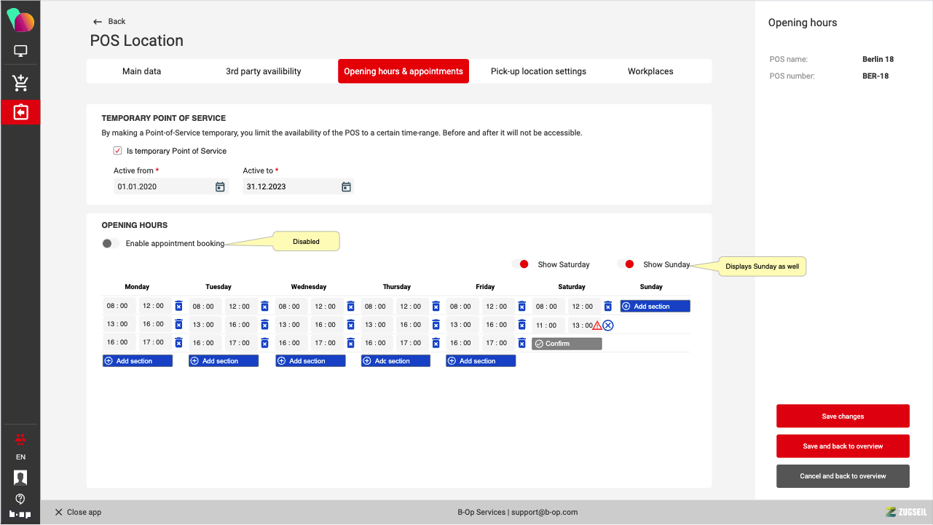Open the Active from calendar picker
933x525 pixels.
220,187
